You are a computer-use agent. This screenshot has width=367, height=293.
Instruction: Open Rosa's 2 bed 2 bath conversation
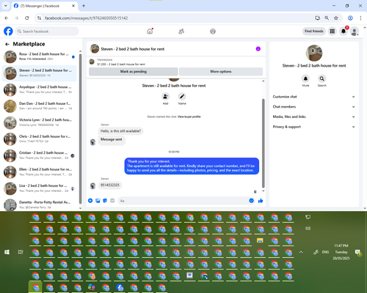click(x=40, y=56)
